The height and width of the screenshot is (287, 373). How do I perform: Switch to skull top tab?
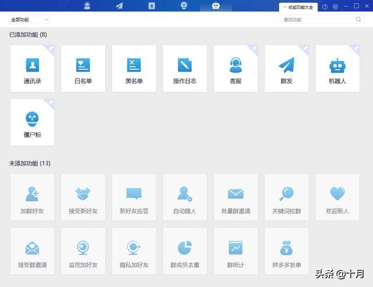click(184, 5)
